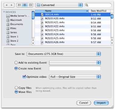
Task: Click 3:49 PM date of 00014.m4v
Action: coord(96,15)
